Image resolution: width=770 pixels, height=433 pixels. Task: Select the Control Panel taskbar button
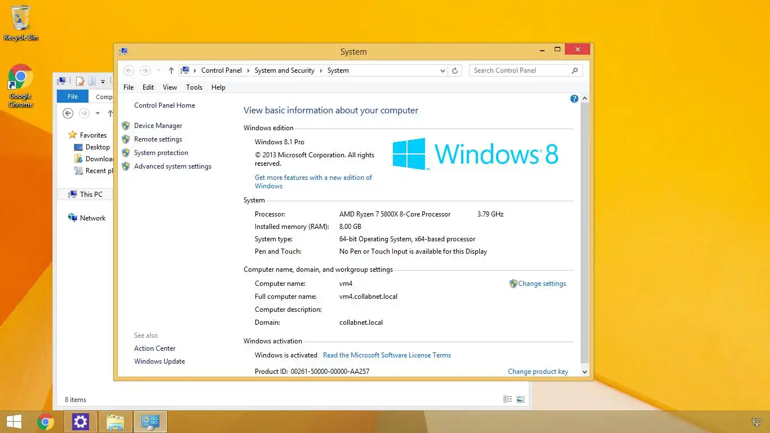[x=151, y=422]
